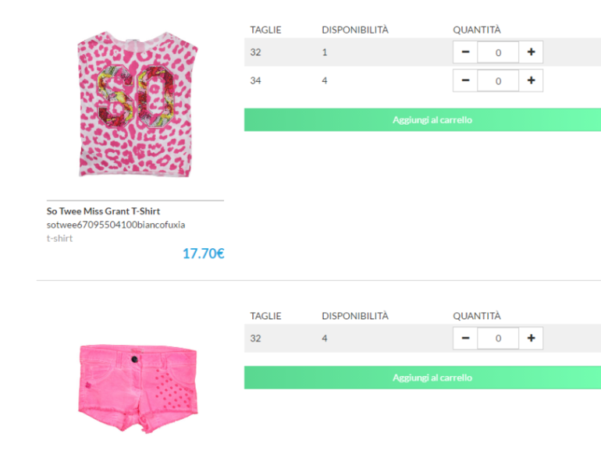Add the T-shirt to cart

[422, 119]
